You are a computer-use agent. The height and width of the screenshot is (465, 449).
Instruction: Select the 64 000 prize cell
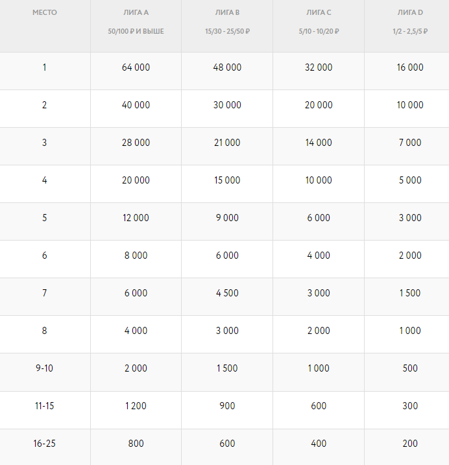136,67
